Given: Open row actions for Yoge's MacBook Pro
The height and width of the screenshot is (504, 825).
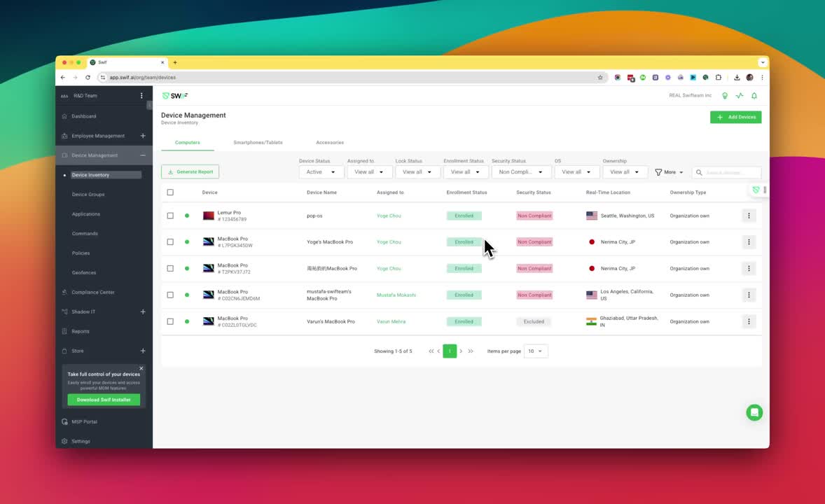Looking at the screenshot, I should pos(749,242).
